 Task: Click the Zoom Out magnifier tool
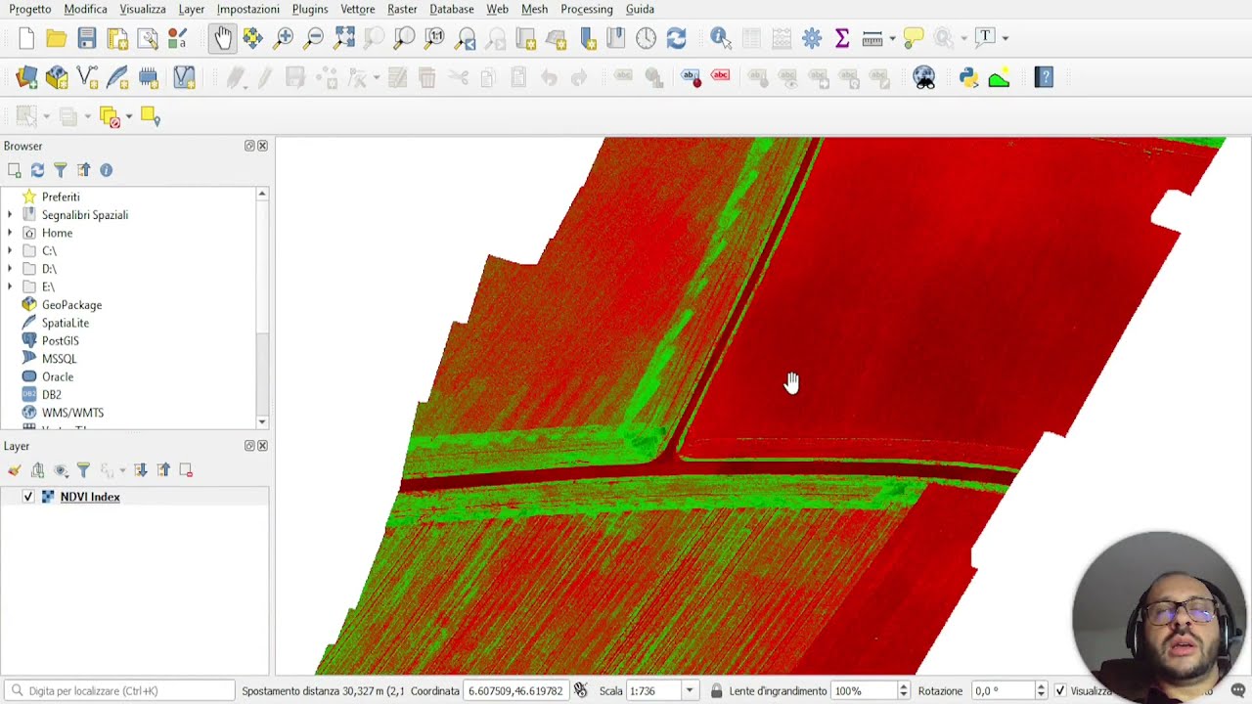pos(314,38)
